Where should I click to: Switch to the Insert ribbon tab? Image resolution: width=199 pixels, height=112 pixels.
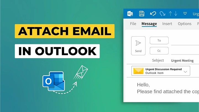point(167,24)
